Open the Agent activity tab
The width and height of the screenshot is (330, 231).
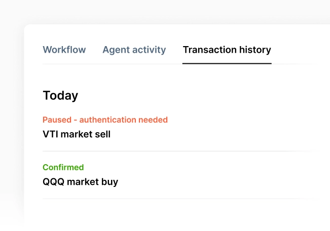(x=134, y=50)
